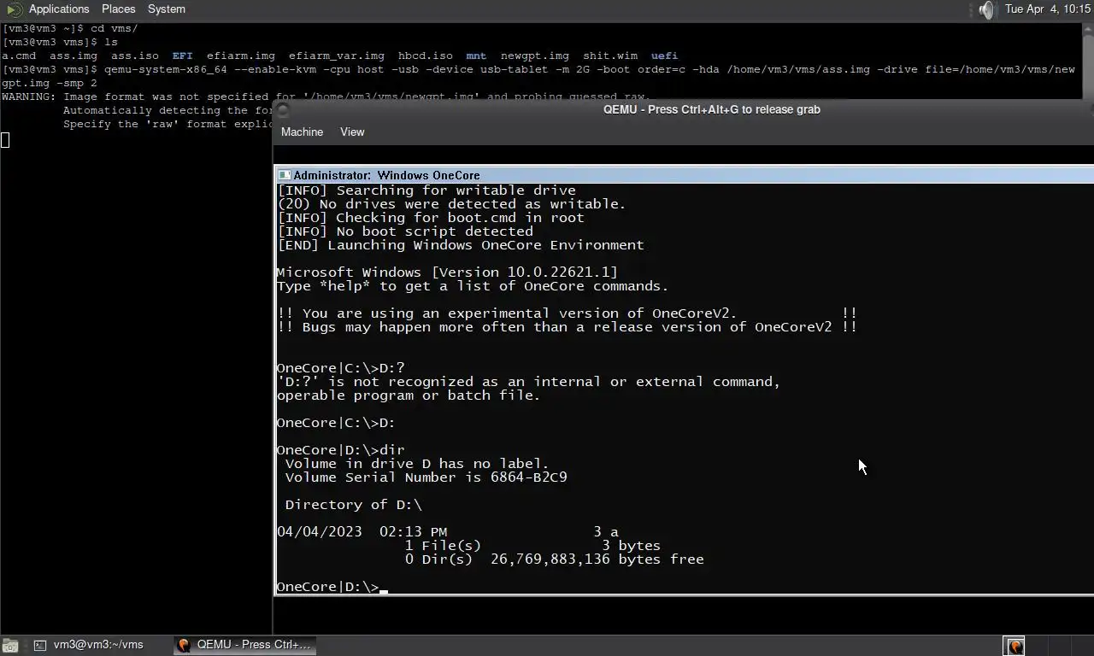1094x656 pixels.
Task: Click 'newgpt.img' in the ls output
Action: point(534,56)
